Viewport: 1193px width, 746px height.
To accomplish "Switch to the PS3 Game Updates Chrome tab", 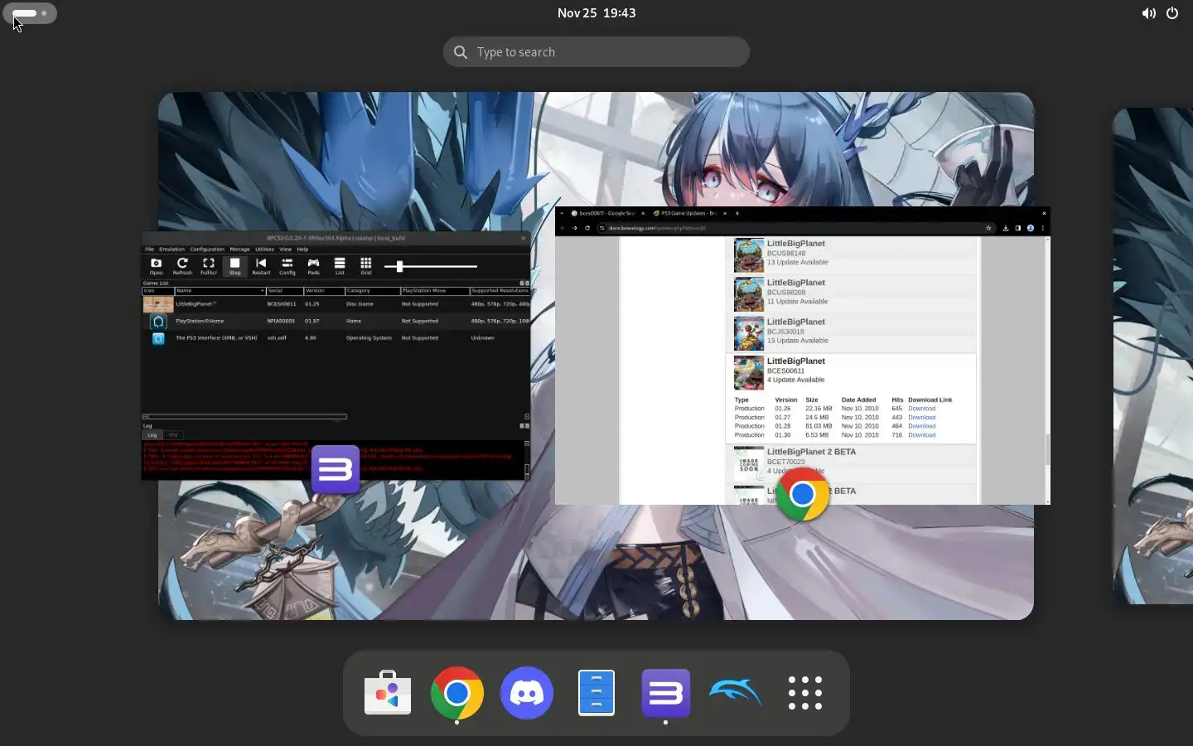I will [x=688, y=213].
